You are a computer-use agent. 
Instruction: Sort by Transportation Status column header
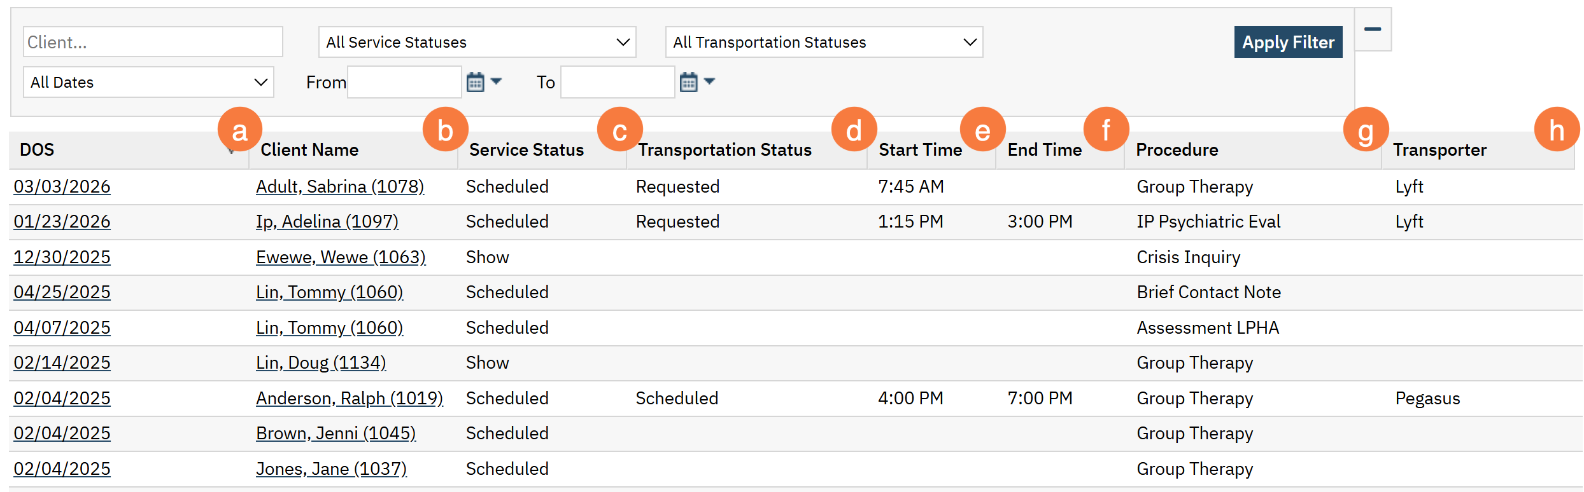tap(725, 150)
